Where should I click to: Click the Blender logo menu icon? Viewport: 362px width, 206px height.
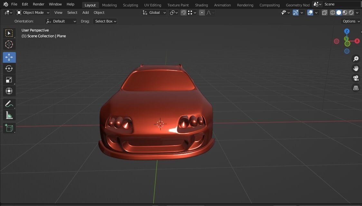point(5,4)
